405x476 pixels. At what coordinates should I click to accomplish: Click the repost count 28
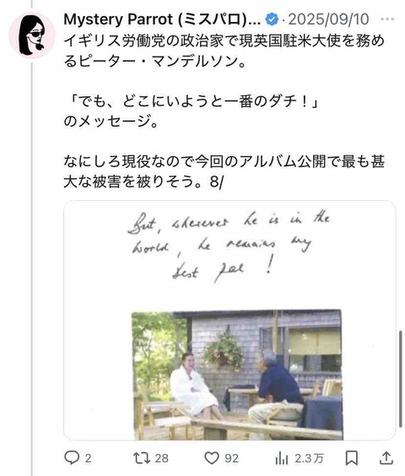(x=161, y=458)
